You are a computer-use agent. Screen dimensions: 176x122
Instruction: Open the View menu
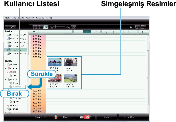[21, 18]
